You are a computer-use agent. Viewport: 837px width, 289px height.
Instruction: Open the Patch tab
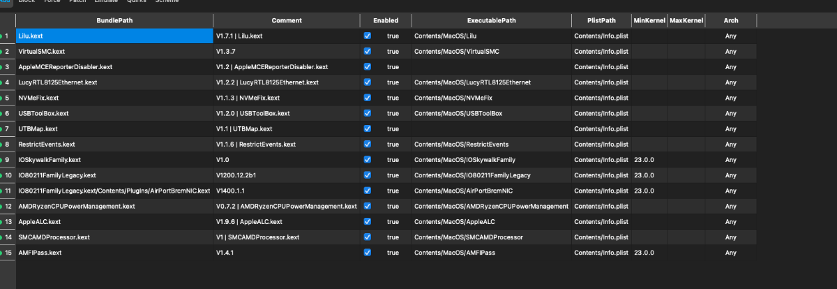click(77, 2)
